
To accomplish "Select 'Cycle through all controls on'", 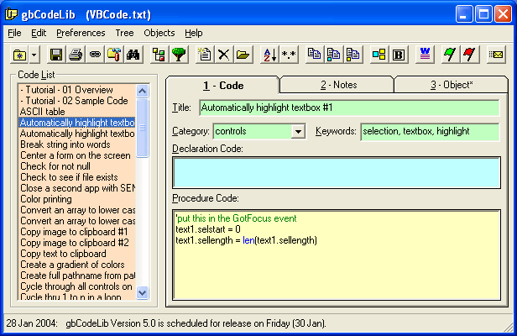I will tap(77, 286).
